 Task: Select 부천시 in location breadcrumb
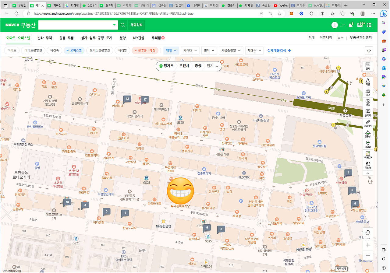click(184, 66)
